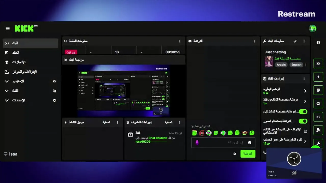Click the OBS logo in overlay card
326x183 pixels.
(x=294, y=159)
